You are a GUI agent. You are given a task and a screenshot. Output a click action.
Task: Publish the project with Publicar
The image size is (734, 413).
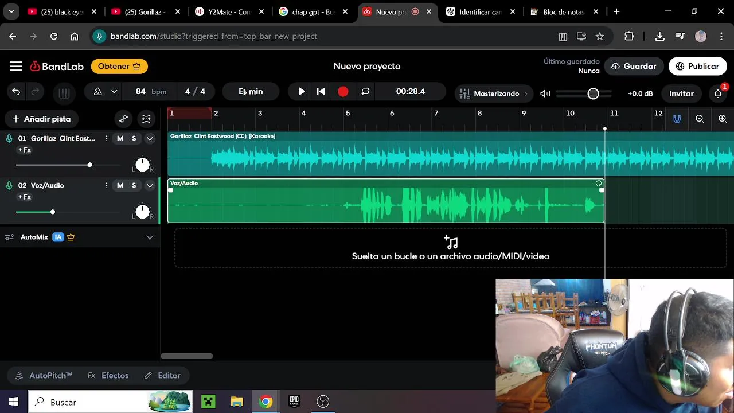coord(697,67)
